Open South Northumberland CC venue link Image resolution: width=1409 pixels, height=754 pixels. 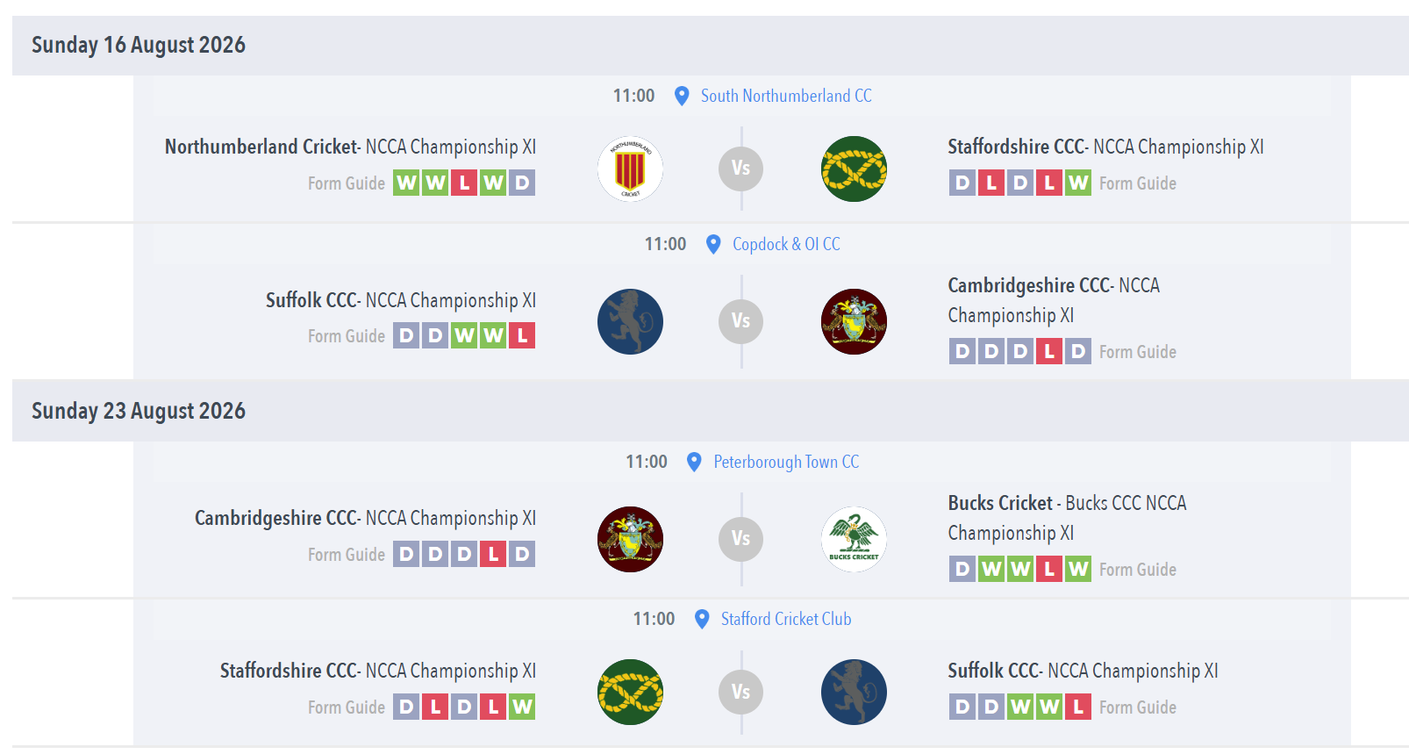point(786,96)
